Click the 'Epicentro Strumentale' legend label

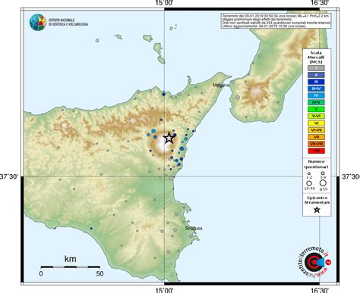317,200
